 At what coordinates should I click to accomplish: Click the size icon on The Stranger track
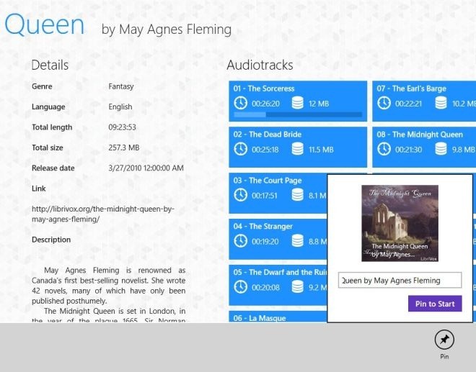[297, 241]
